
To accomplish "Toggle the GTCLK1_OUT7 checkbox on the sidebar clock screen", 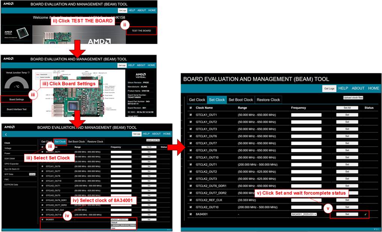I will click(42, 171).
